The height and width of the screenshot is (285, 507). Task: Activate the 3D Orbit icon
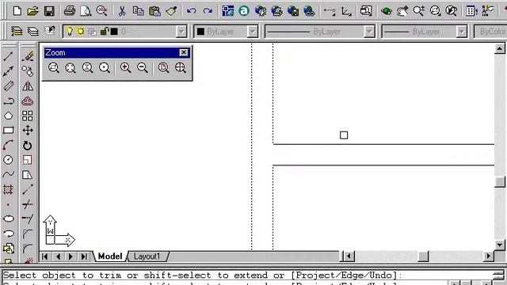387,12
